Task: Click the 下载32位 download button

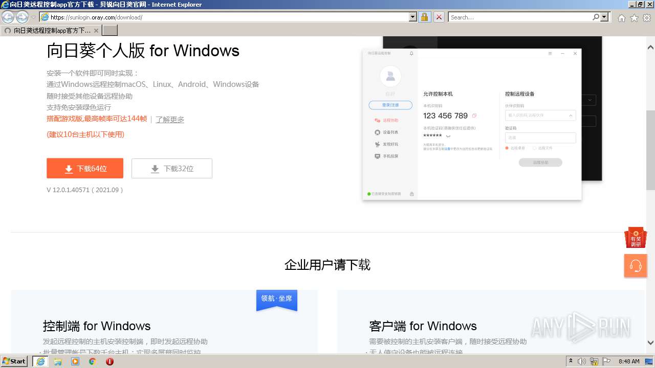Action: point(172,168)
